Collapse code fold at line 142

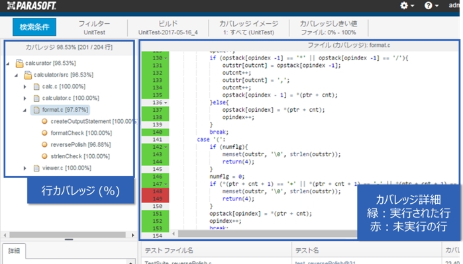(166, 147)
